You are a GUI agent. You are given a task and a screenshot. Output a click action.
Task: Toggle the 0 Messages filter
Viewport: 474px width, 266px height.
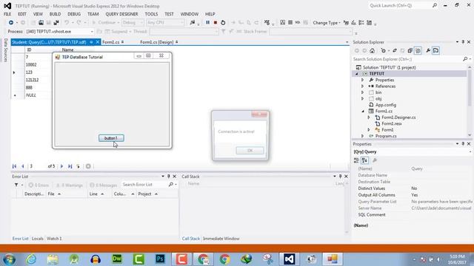pyautogui.click(x=104, y=185)
